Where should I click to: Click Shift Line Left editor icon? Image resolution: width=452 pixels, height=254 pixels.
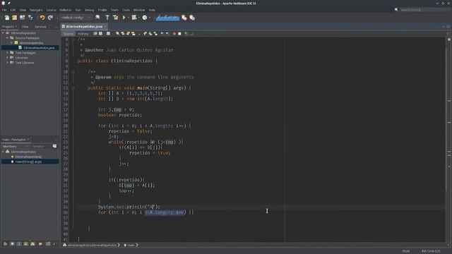coord(162,34)
